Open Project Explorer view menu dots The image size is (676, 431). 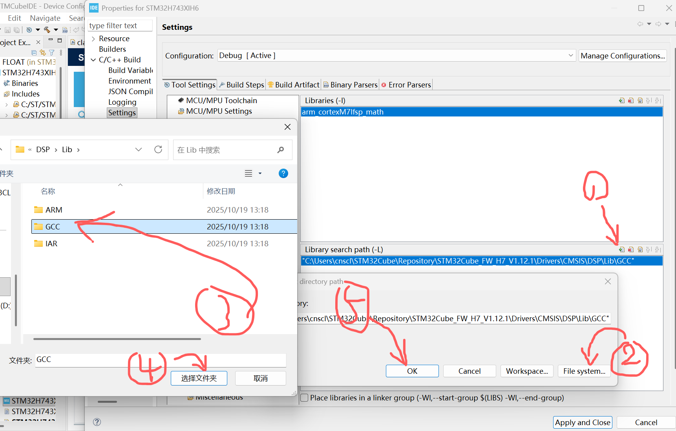click(61, 53)
